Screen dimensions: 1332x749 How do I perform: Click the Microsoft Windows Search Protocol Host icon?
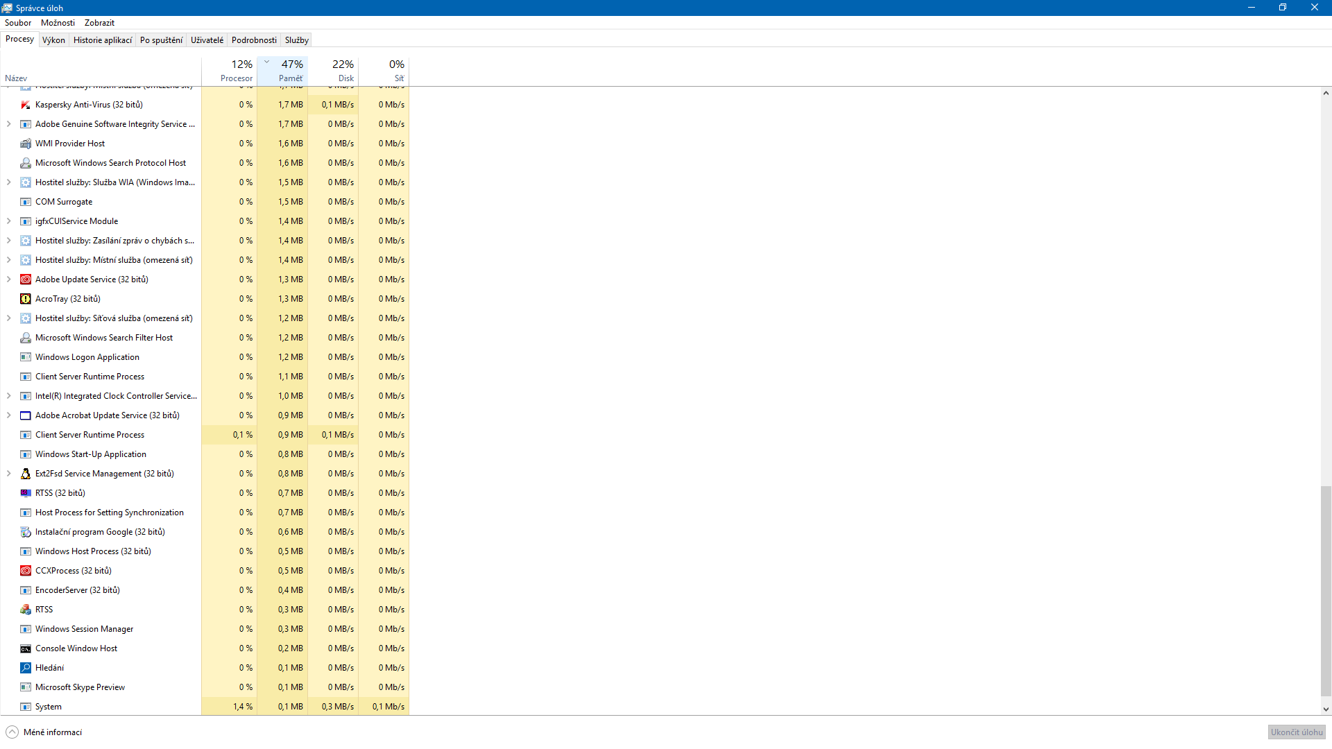[26, 163]
